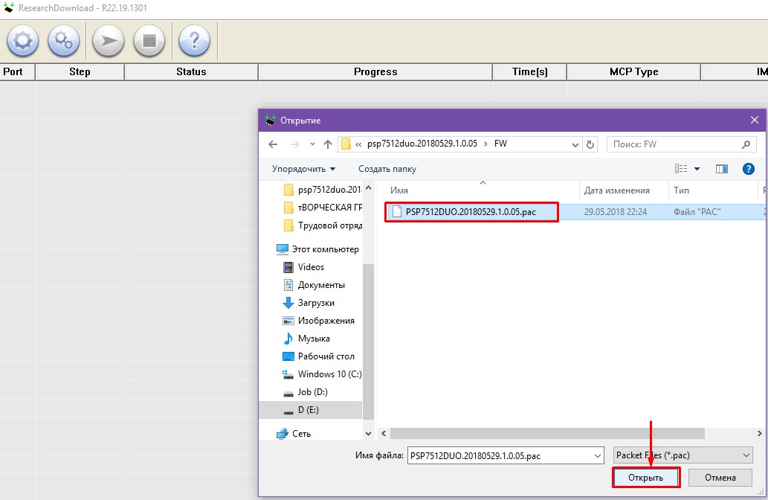
Task: Click the Открыть button
Action: coord(645,478)
